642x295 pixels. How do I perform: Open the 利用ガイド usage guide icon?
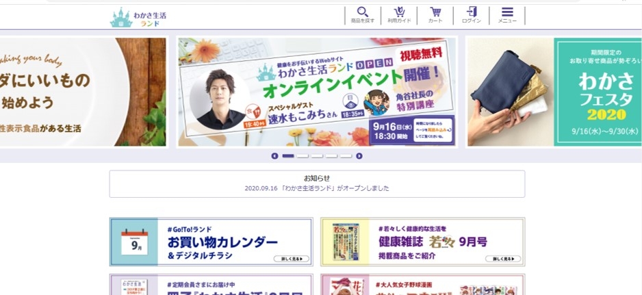pos(399,15)
